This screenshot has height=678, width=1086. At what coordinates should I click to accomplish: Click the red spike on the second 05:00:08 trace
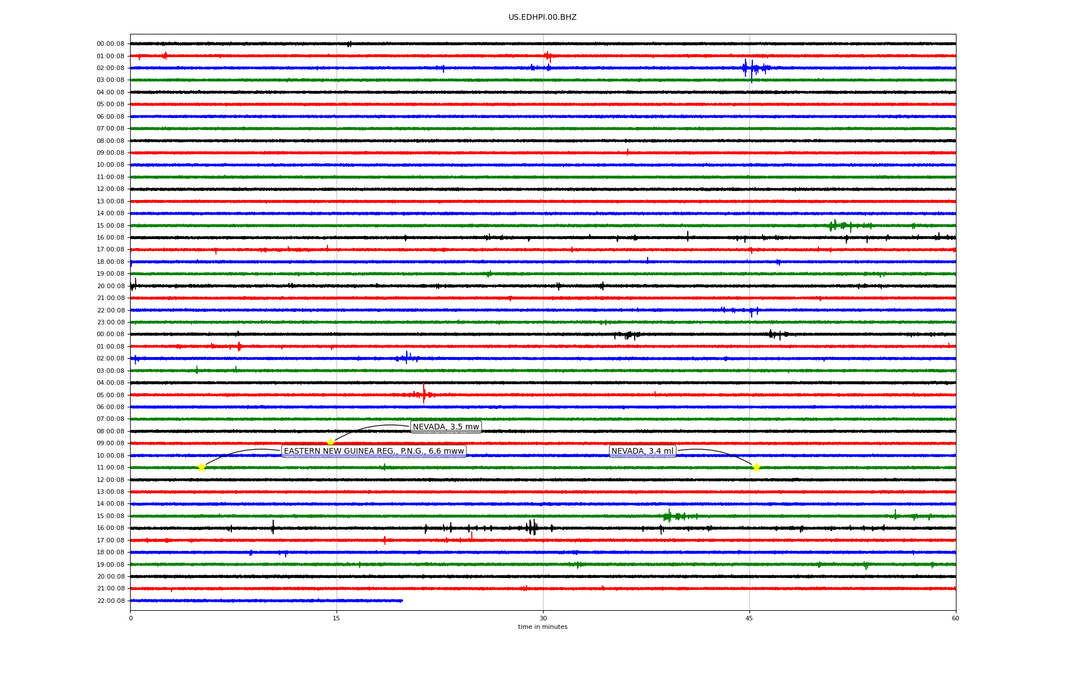pos(424,394)
